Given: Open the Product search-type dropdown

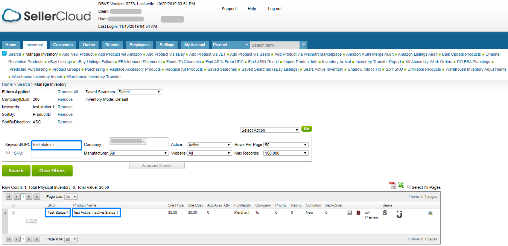Looking at the screenshot, I should tap(231, 45).
